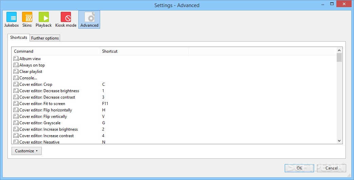Select "Cover editor: Decrease contrast" text

coord(47,97)
